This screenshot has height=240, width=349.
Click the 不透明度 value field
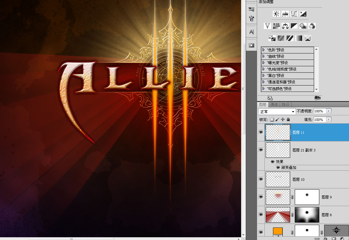pyautogui.click(x=320, y=111)
